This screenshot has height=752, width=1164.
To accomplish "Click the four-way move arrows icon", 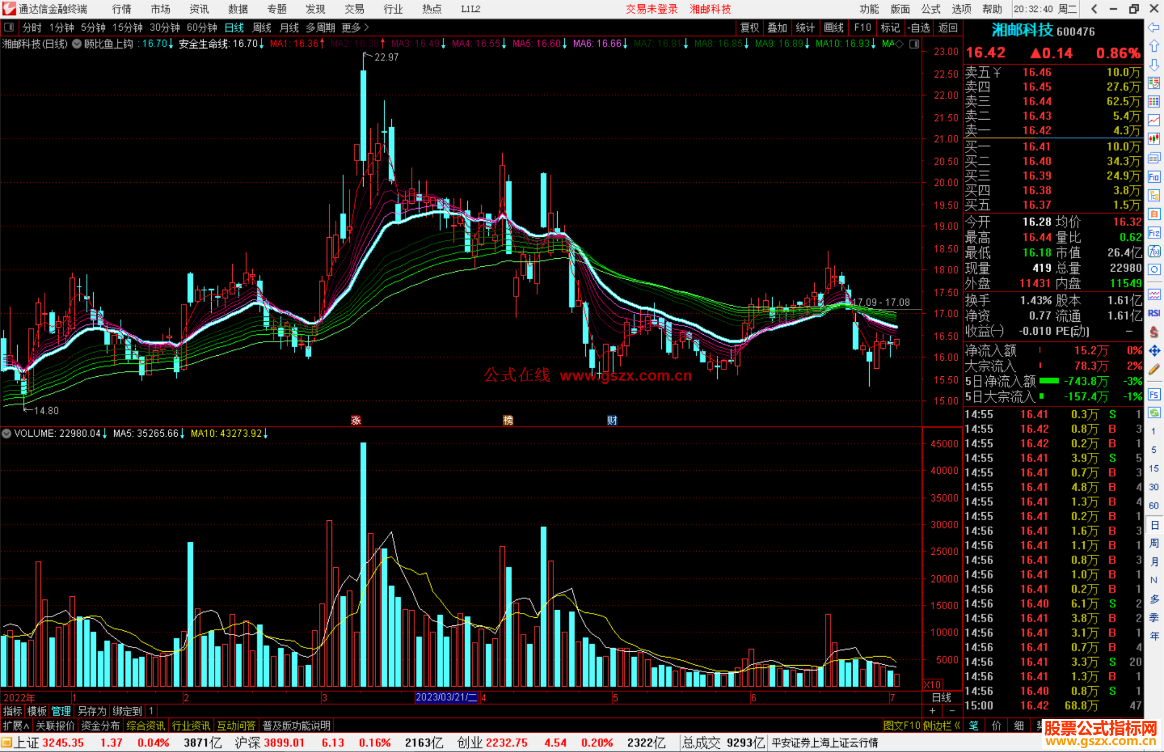I will click(x=1154, y=351).
